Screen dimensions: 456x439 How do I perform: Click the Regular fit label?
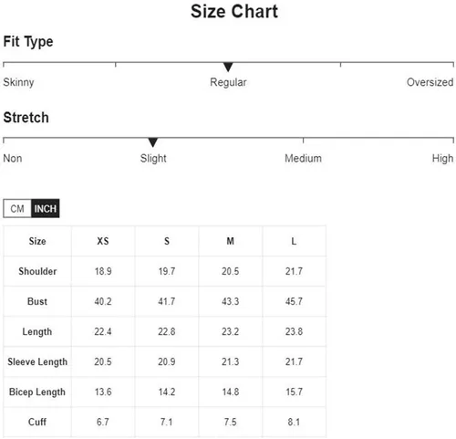(x=228, y=82)
